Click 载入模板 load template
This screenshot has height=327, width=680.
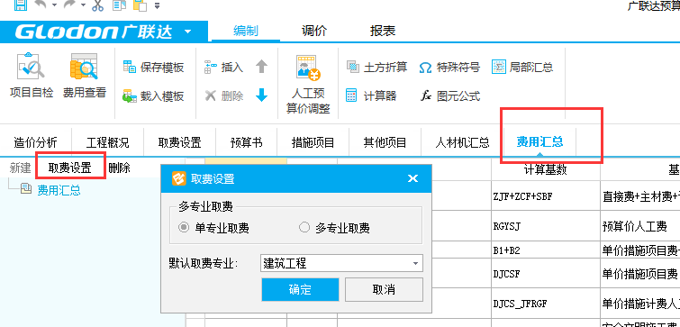pyautogui.click(x=153, y=95)
